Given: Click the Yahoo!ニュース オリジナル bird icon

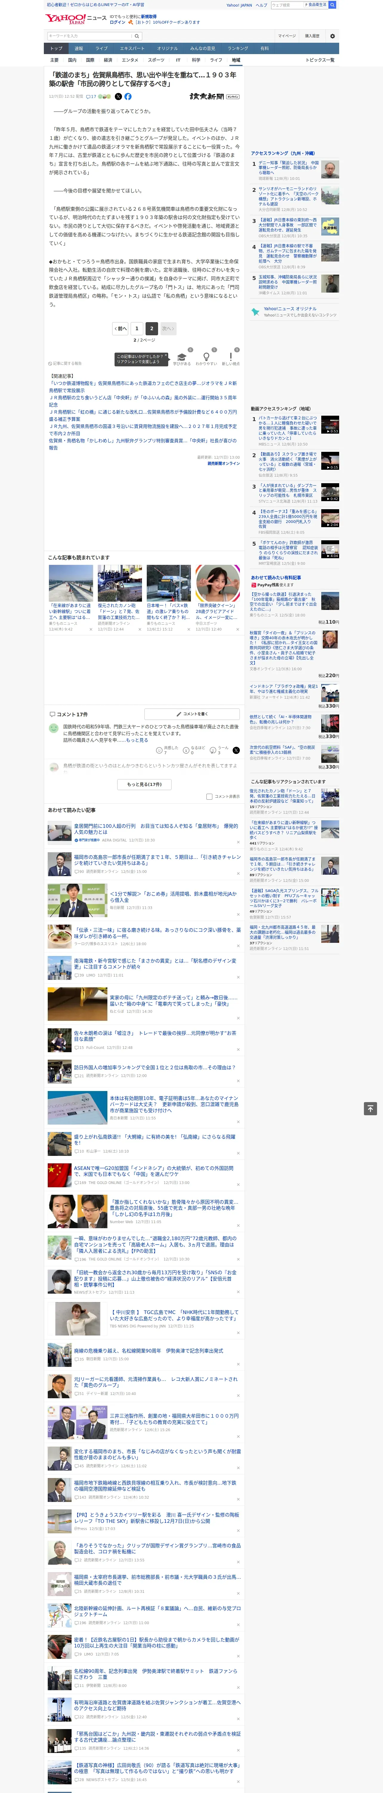Looking at the screenshot, I should (256, 312).
